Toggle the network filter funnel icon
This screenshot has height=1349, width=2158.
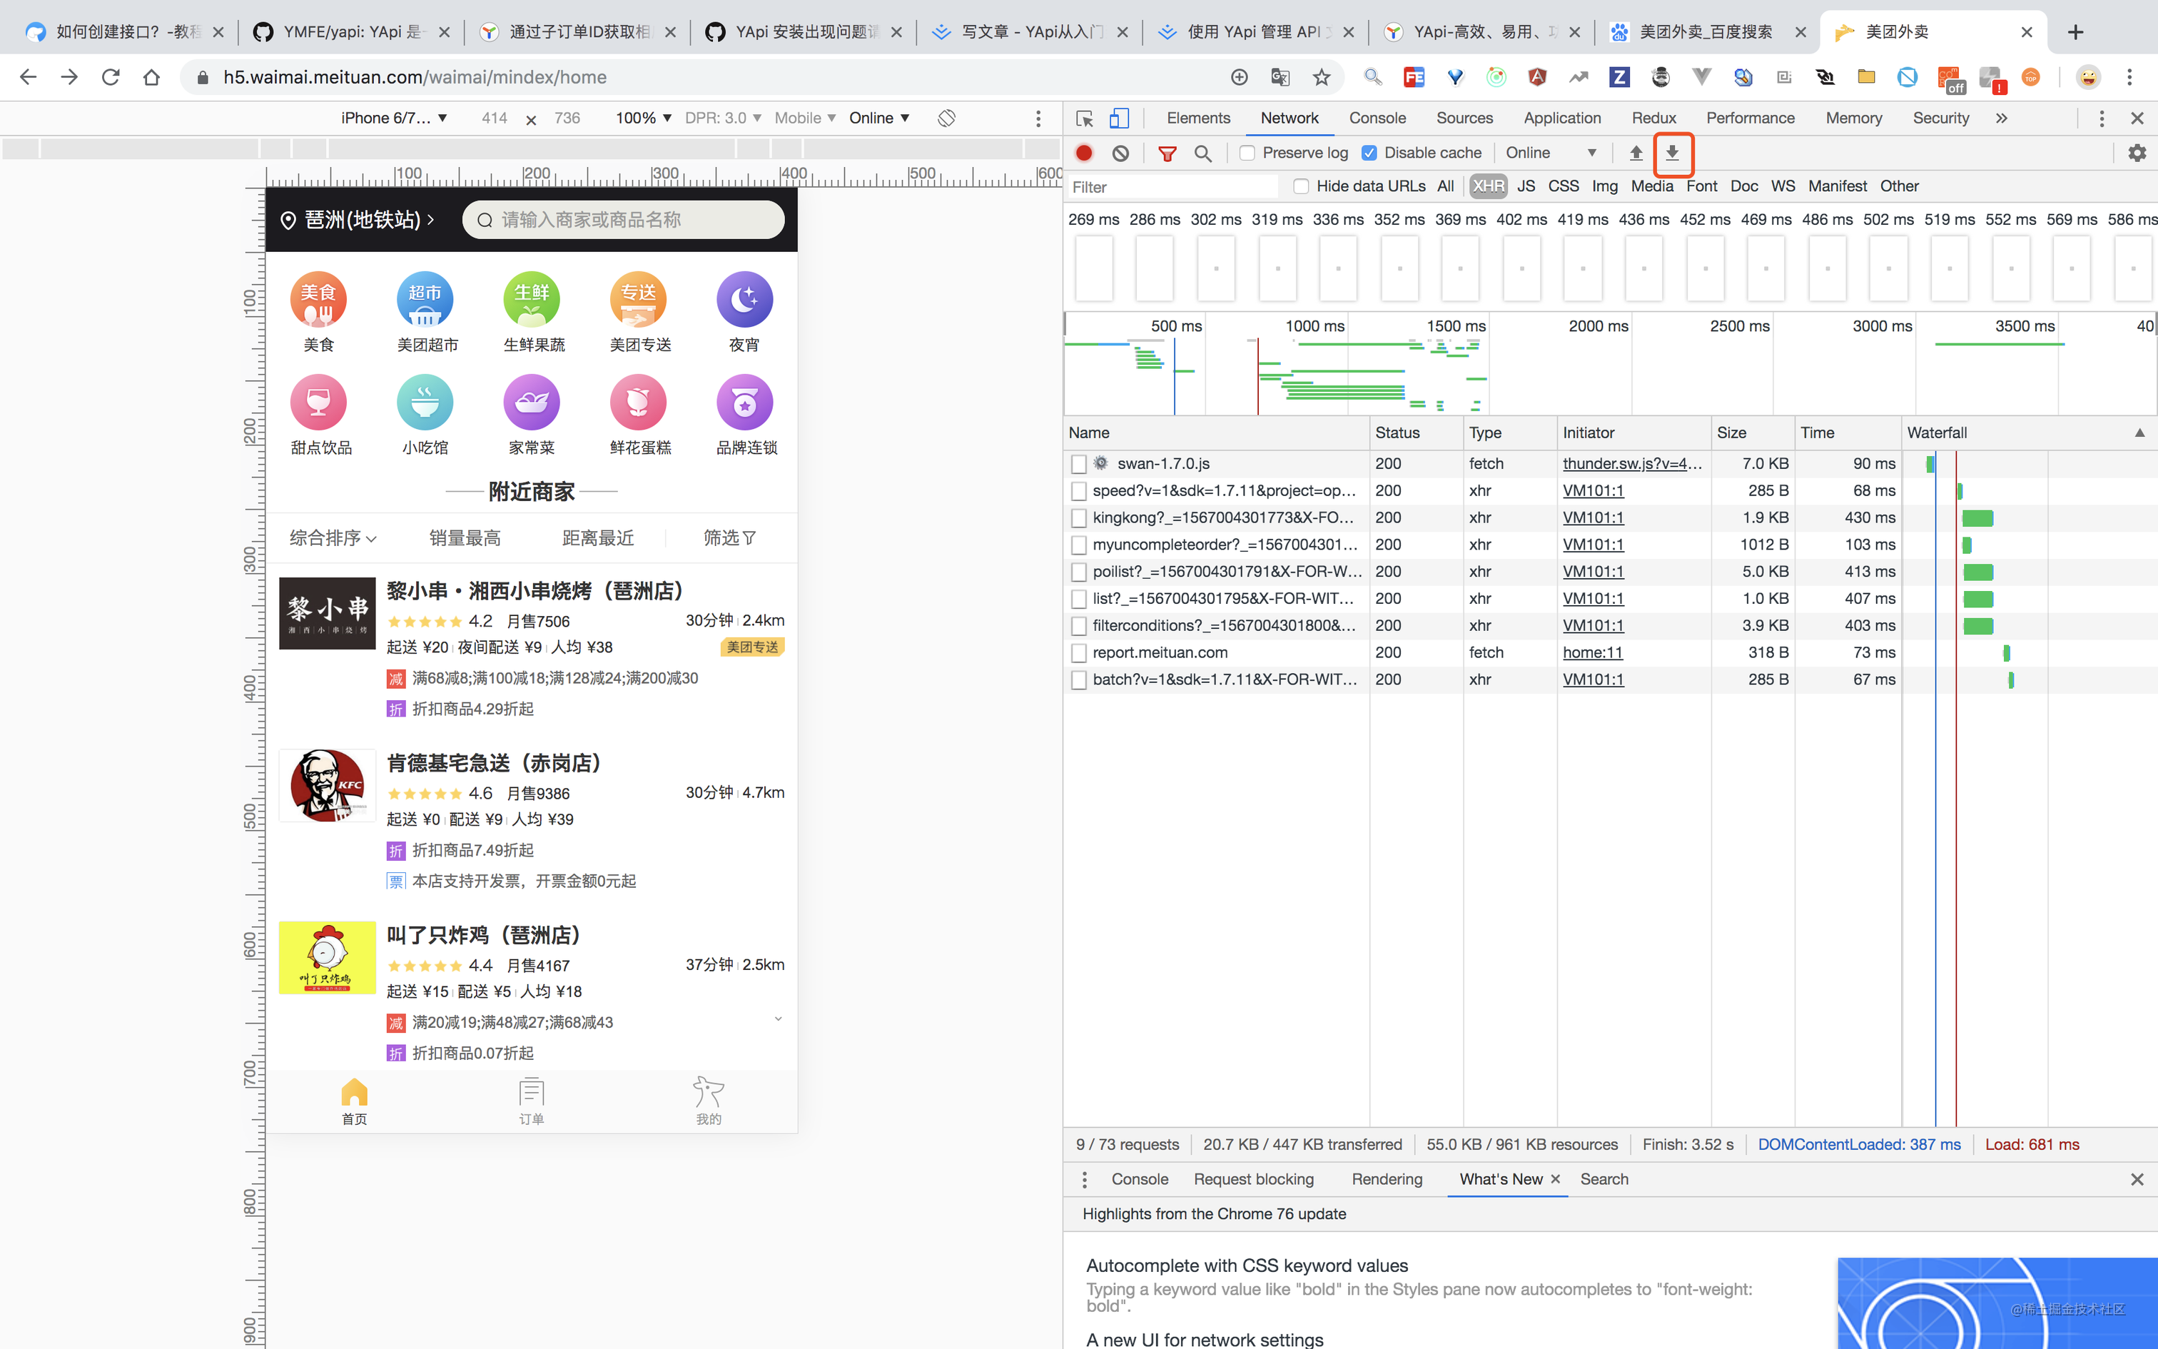(1166, 153)
